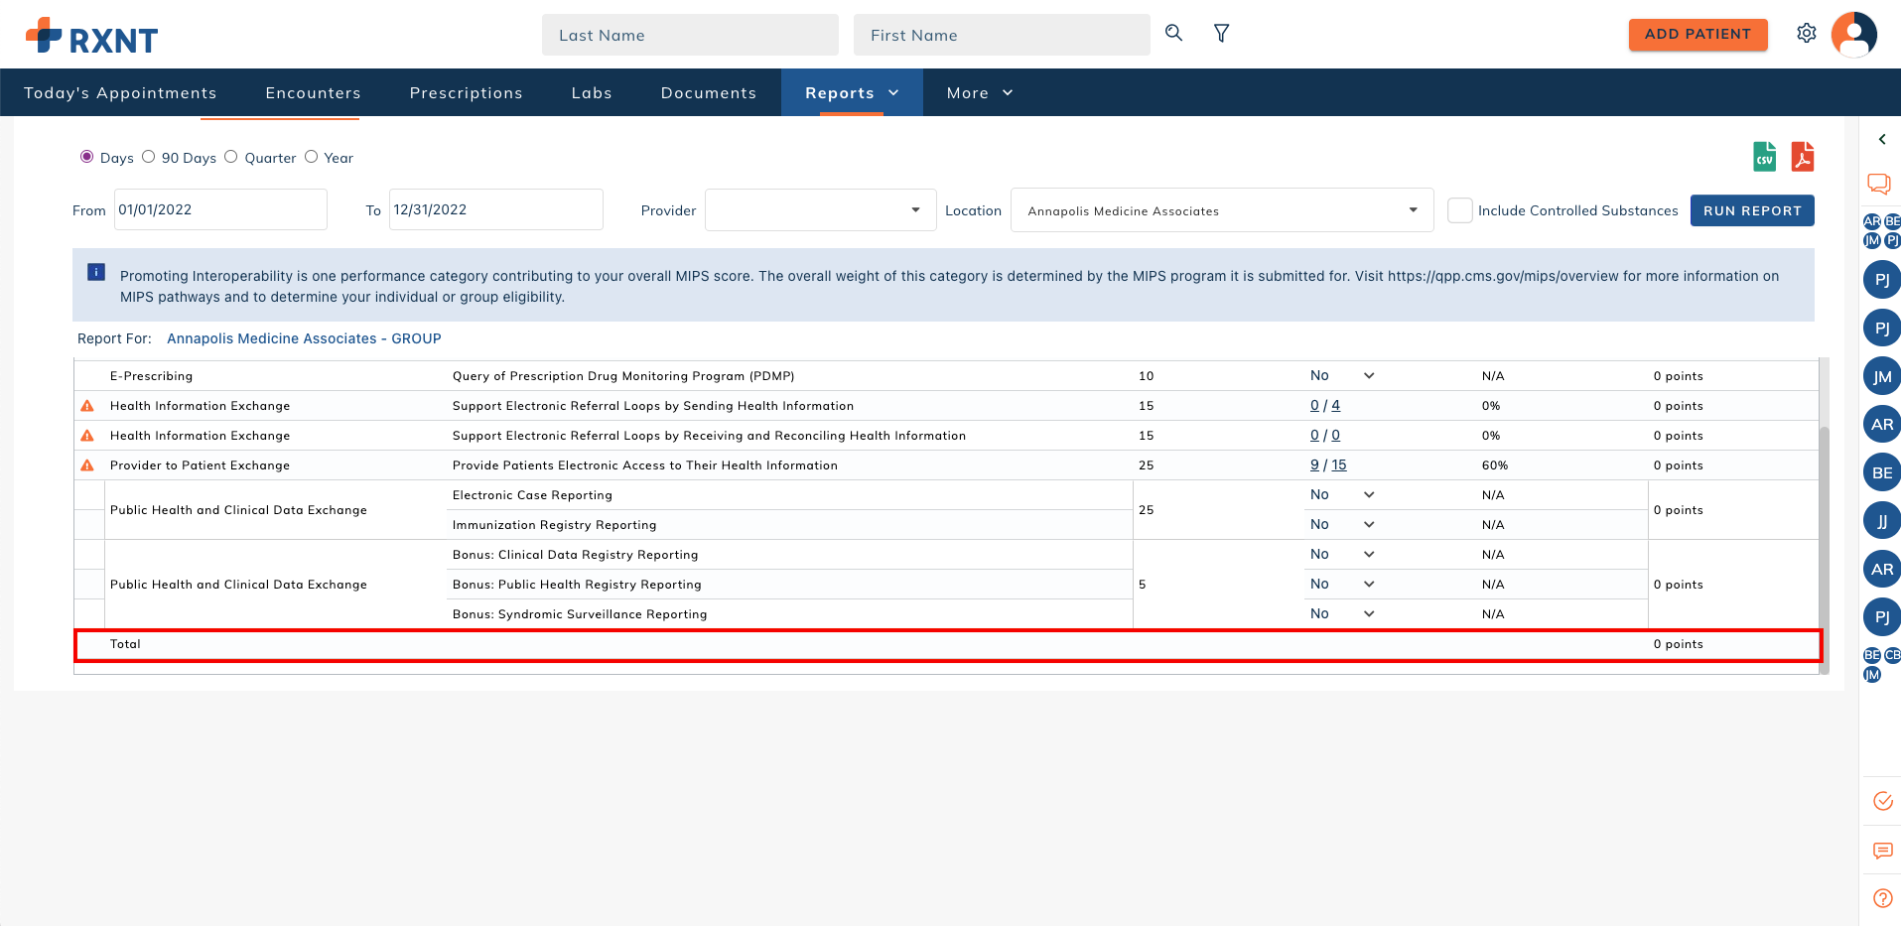Click the magnifier search icon
This screenshot has height=926, width=1901.
[x=1173, y=34]
